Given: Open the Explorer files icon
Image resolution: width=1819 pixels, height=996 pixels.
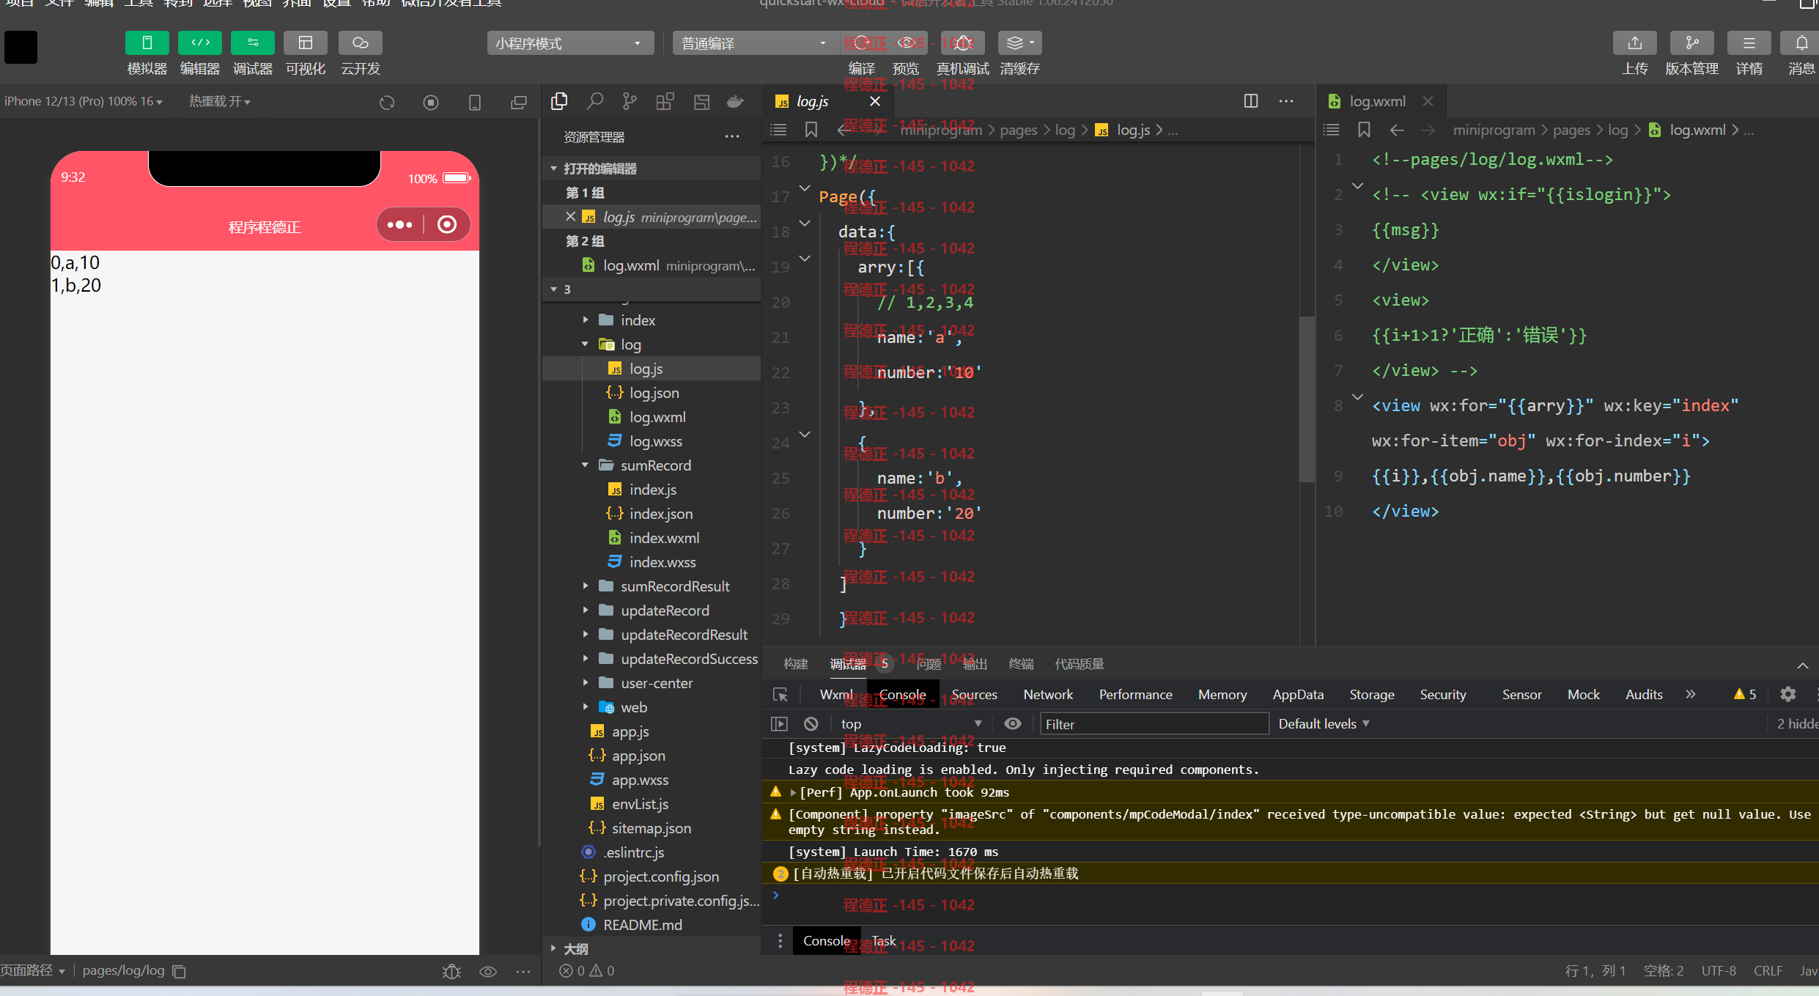Looking at the screenshot, I should coord(559,101).
